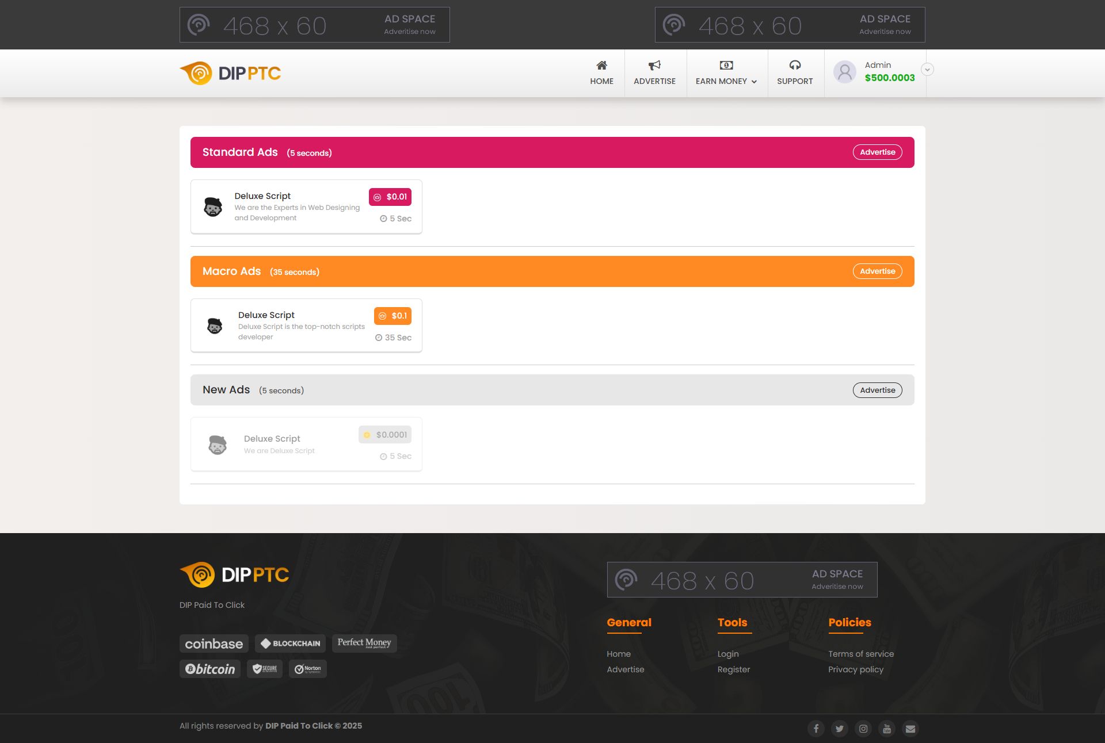Open the Advertise menu item
1105x743 pixels.
[654, 73]
